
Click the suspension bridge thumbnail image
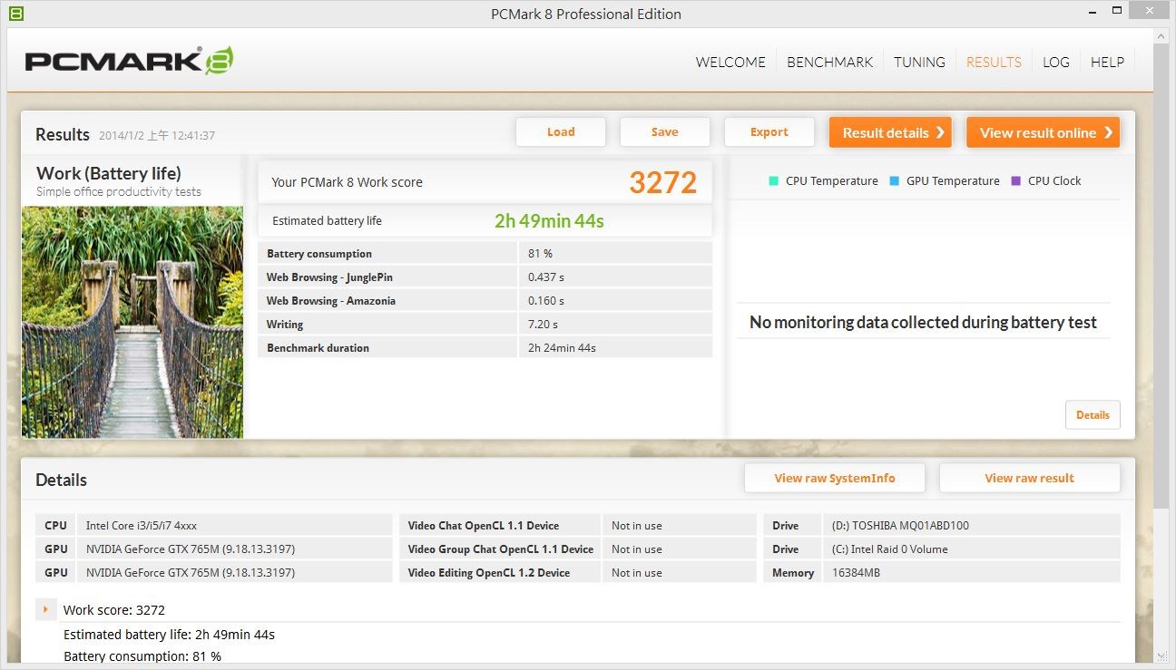[132, 322]
